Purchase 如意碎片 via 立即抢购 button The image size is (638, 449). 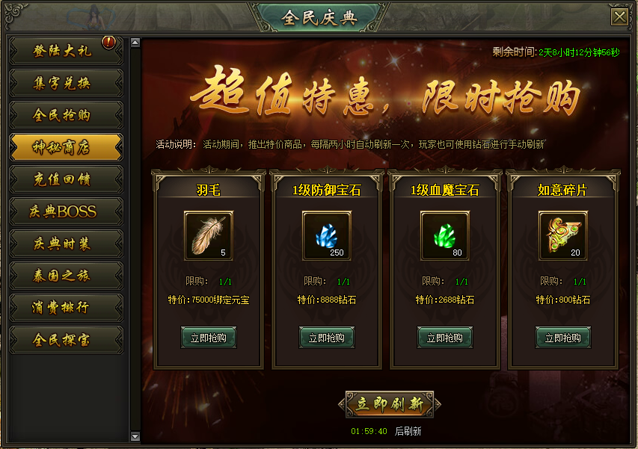point(563,338)
